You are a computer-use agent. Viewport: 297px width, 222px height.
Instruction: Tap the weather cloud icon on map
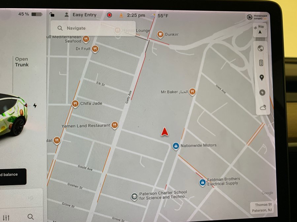click(263, 107)
